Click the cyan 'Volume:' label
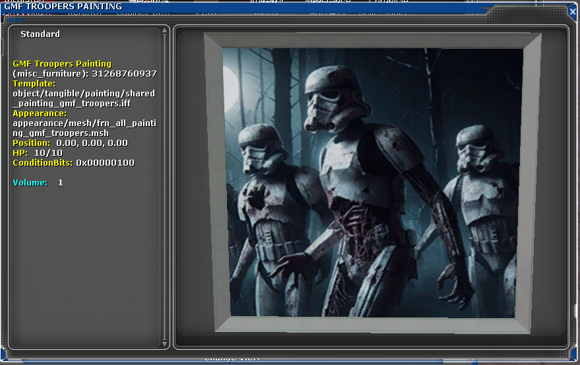 (30, 182)
